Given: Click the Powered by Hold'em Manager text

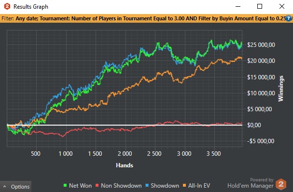Looking at the screenshot, I should coord(251,183).
